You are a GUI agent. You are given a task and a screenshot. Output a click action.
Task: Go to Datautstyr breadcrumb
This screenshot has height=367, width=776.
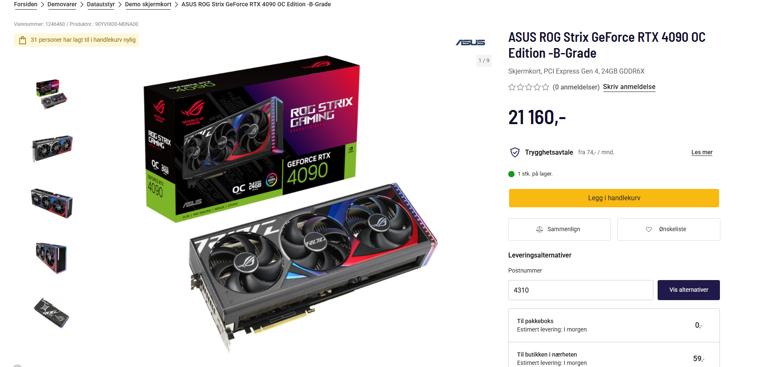tap(101, 4)
